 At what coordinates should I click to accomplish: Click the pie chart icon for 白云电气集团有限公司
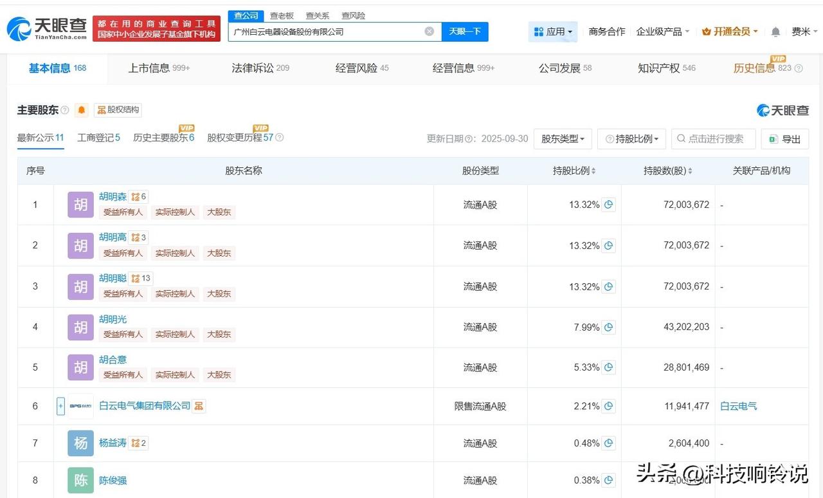pyautogui.click(x=608, y=406)
